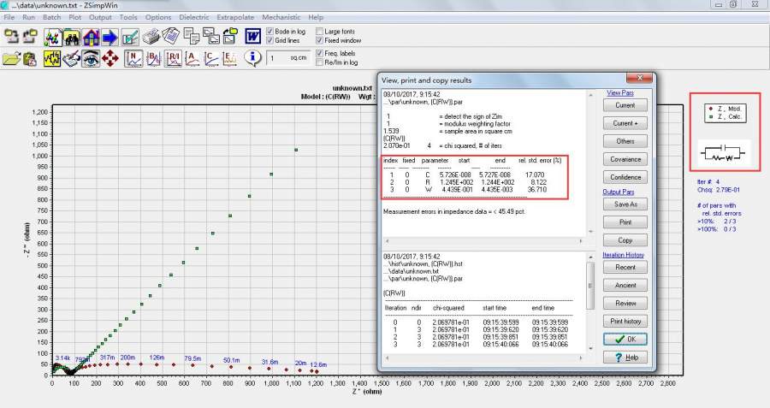Select the Nyquist plot icon
The width and height of the screenshot is (770, 408).
[134, 58]
